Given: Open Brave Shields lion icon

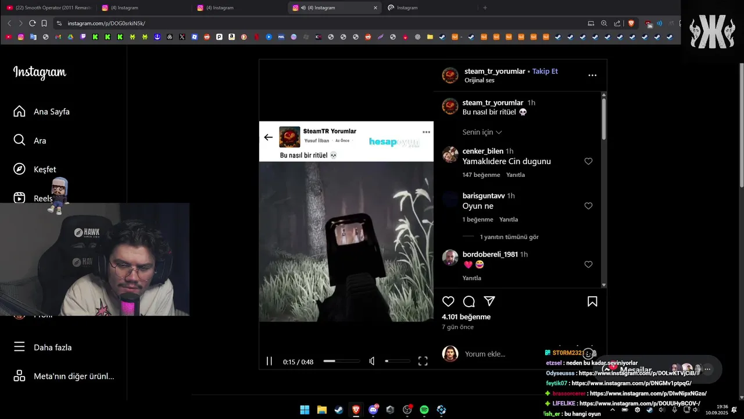Looking at the screenshot, I should click(631, 23).
